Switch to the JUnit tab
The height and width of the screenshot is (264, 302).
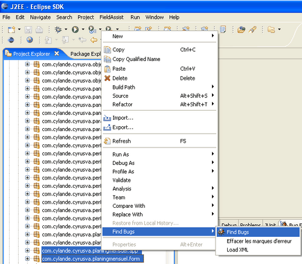tap(270, 225)
